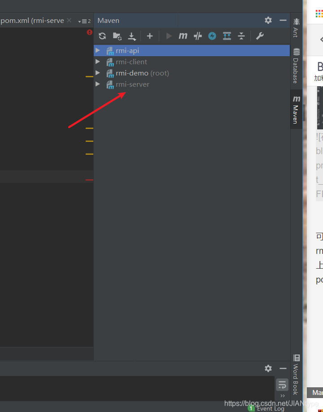This screenshot has width=323, height=412.
Task: Jump to red error stripe marker in editor
Action: tap(89, 180)
